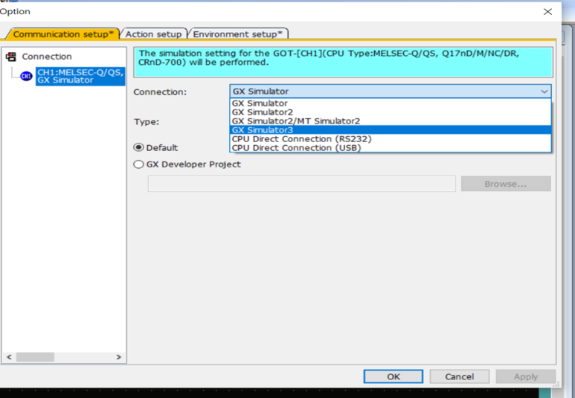
Task: Choose CPU Direct Connection (USB)
Action: [x=391, y=148]
